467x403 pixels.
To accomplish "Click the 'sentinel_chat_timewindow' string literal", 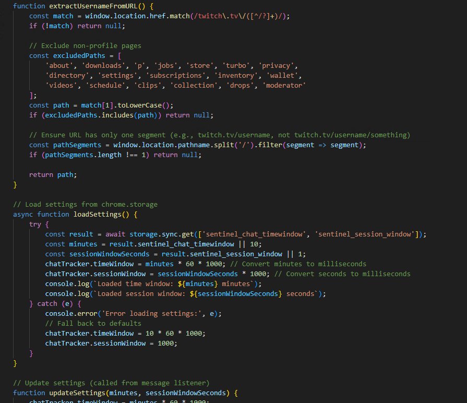I will pos(254,234).
